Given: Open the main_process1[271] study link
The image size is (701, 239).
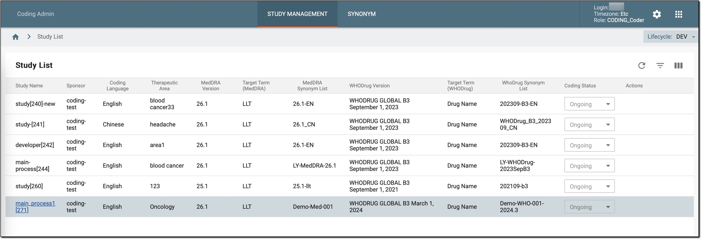Looking at the screenshot, I should 35,207.
